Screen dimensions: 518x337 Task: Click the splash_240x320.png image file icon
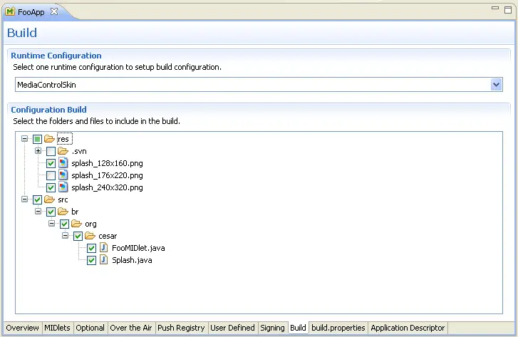coord(63,187)
